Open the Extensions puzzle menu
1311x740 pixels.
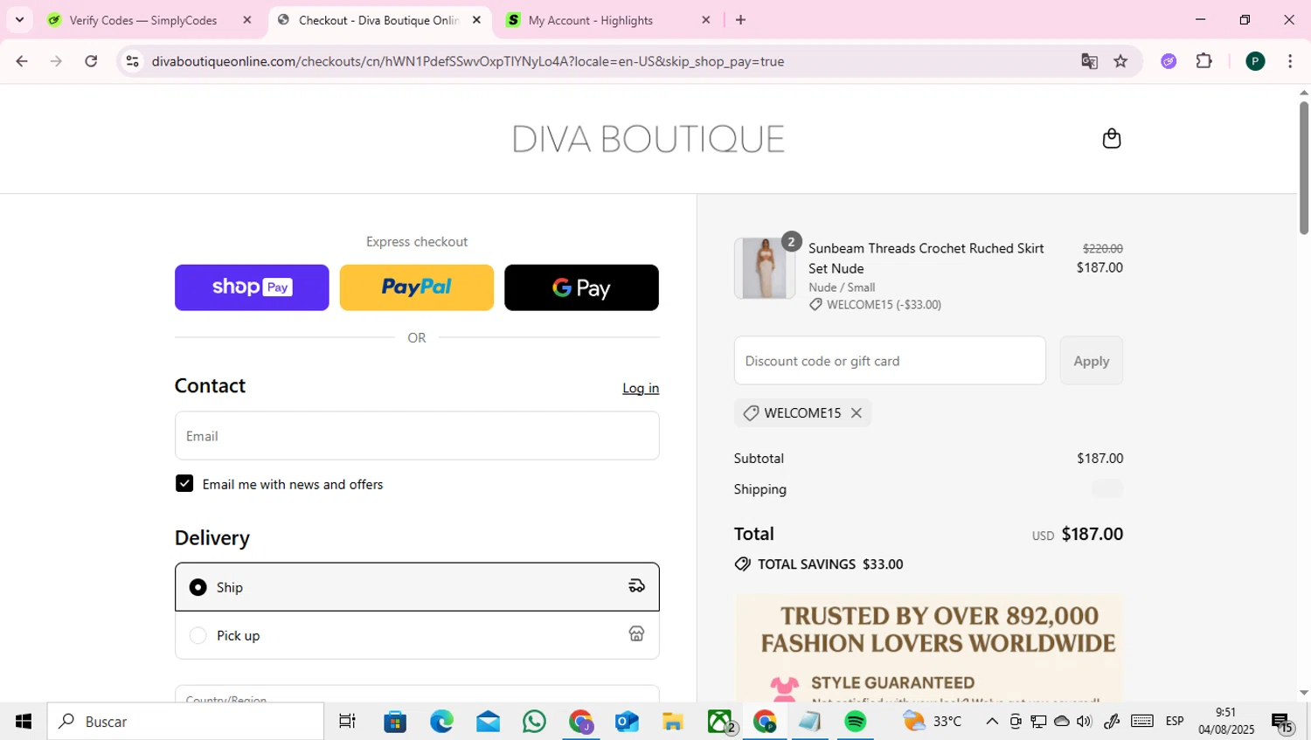coord(1203,61)
